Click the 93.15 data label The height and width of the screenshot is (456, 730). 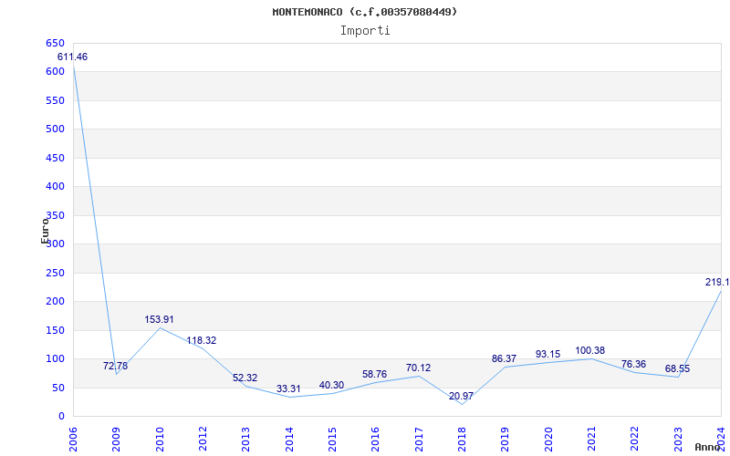coord(547,354)
